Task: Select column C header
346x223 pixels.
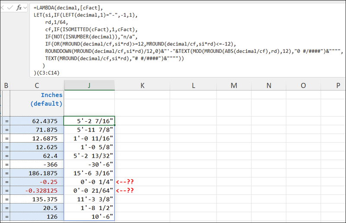Action: pos(37,85)
